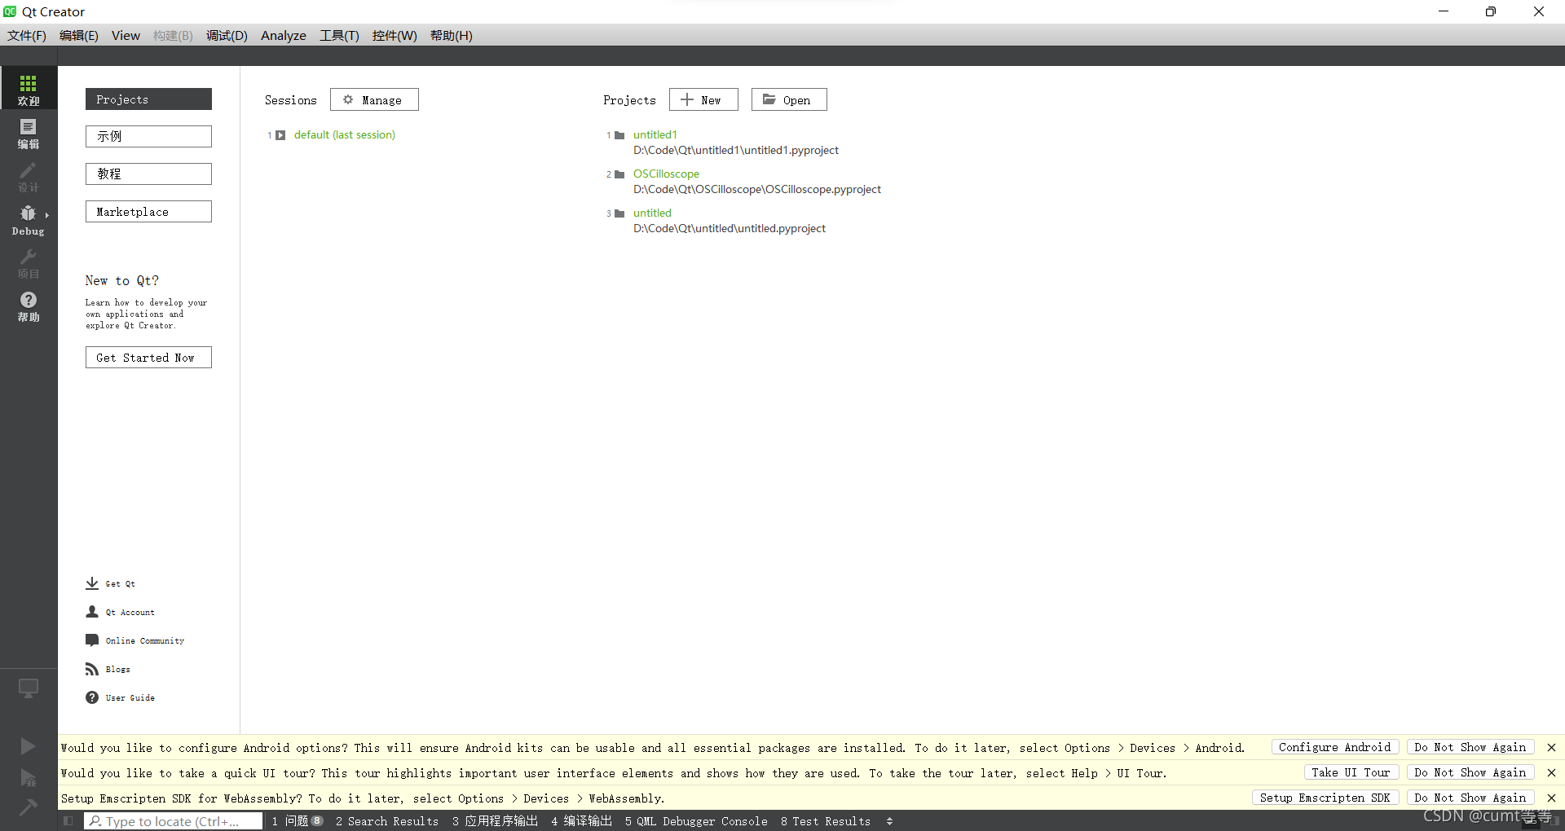Open the View menu
The width and height of the screenshot is (1565, 831).
click(126, 35)
